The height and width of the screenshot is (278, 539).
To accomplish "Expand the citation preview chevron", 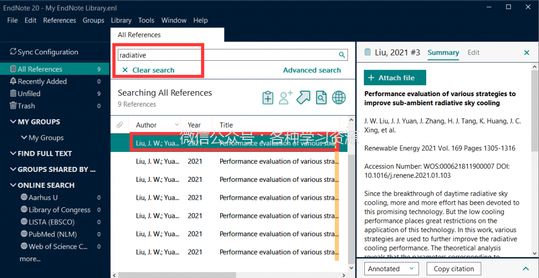I will pyautogui.click(x=526, y=269).
